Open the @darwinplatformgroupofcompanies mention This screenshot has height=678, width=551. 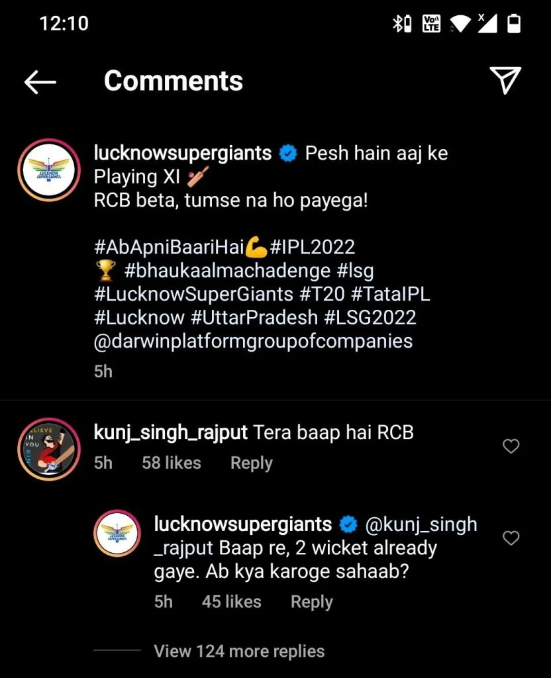[x=253, y=341]
